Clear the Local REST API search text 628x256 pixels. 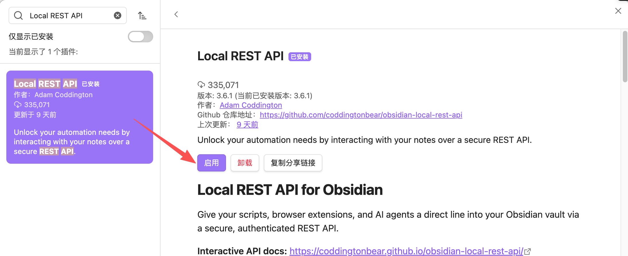click(118, 15)
